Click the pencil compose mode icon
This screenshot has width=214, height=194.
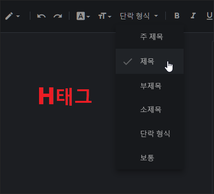[x=9, y=16]
